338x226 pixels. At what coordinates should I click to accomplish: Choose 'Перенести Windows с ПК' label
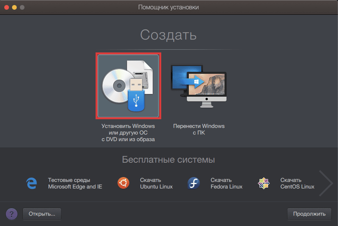(199, 129)
